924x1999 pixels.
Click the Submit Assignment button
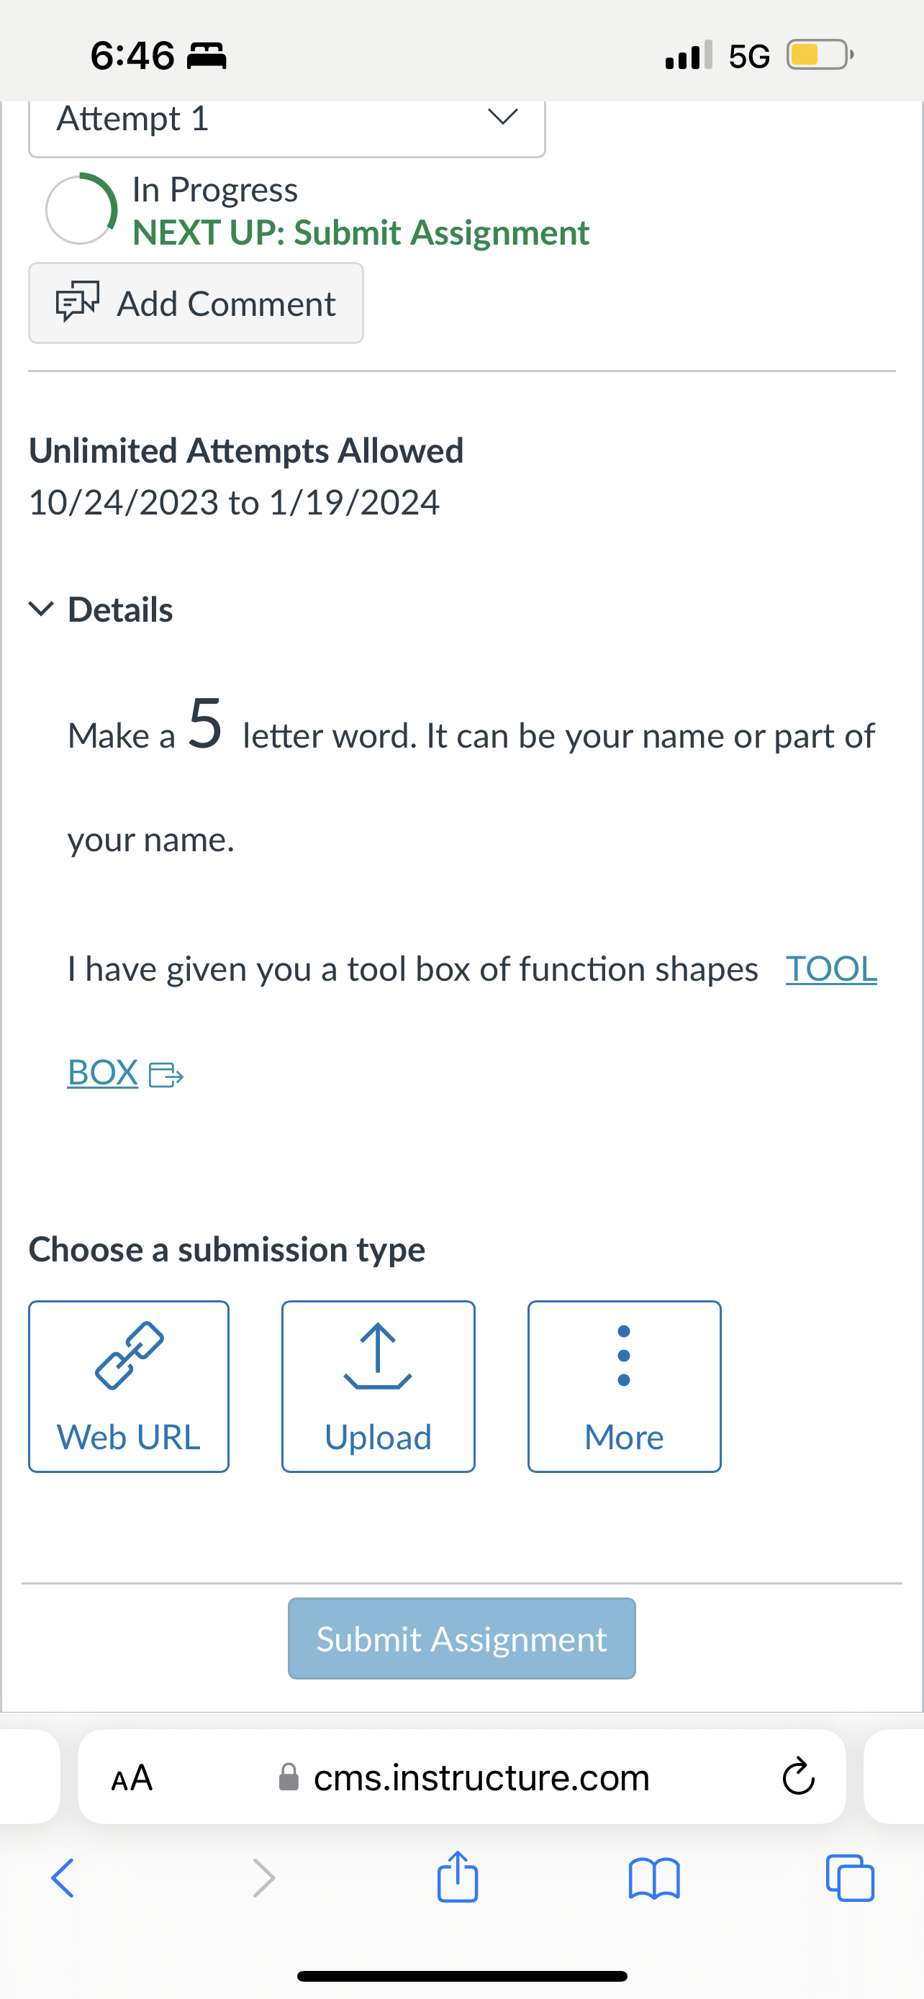click(461, 1639)
